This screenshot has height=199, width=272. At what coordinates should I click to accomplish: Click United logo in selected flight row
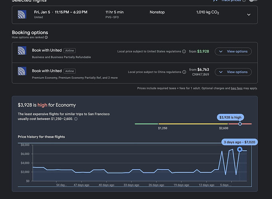click(x=22, y=15)
